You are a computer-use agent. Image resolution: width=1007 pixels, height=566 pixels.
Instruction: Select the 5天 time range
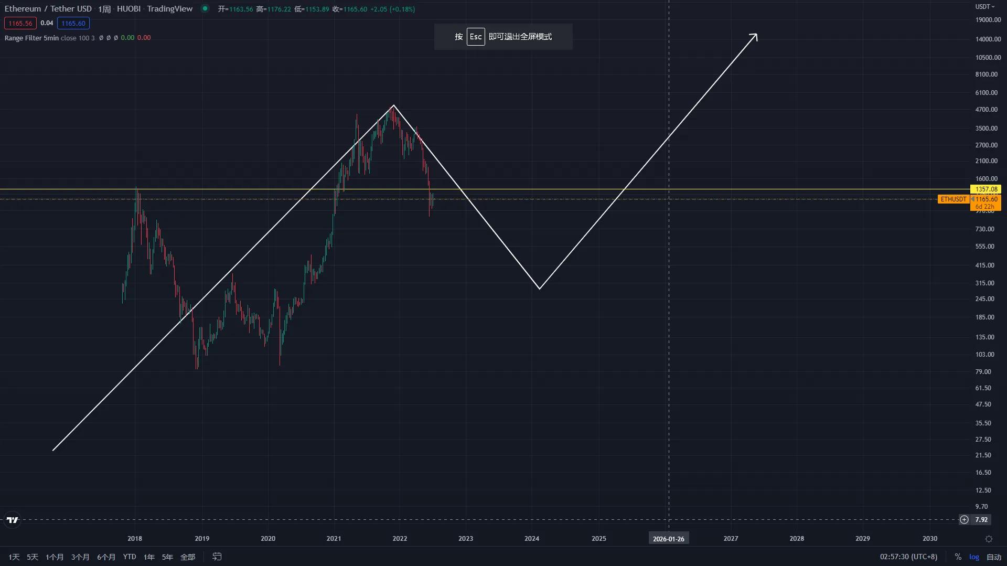[33, 557]
